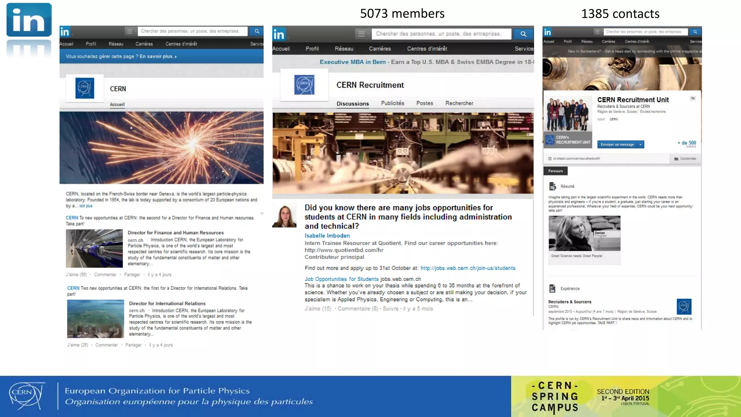This screenshot has width=741, height=417.
Task: Open the Postes tab in CERN Recruitment
Action: 424,103
